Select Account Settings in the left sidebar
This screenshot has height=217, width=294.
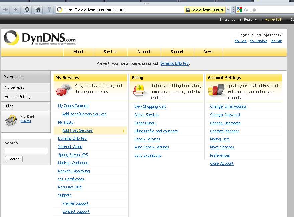tap(19, 97)
